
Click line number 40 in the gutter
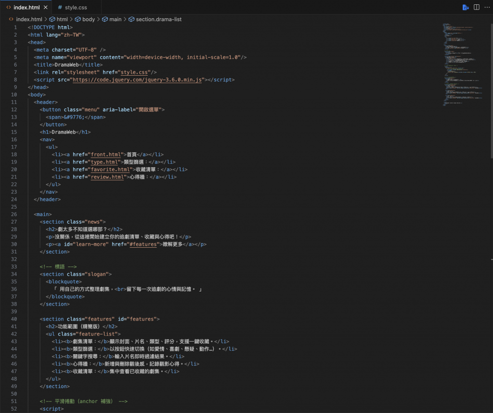pos(14,319)
